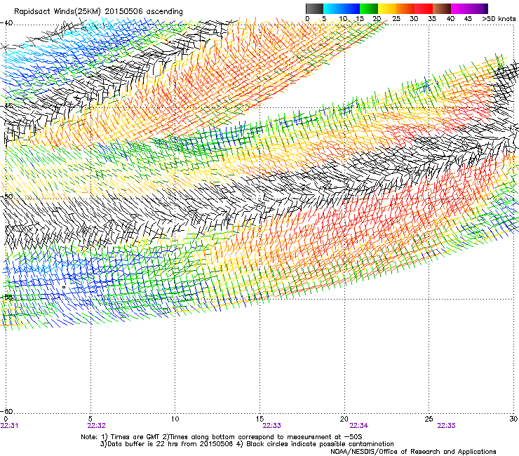
Task: Click the '-60' latitude label
Action: tap(6, 411)
